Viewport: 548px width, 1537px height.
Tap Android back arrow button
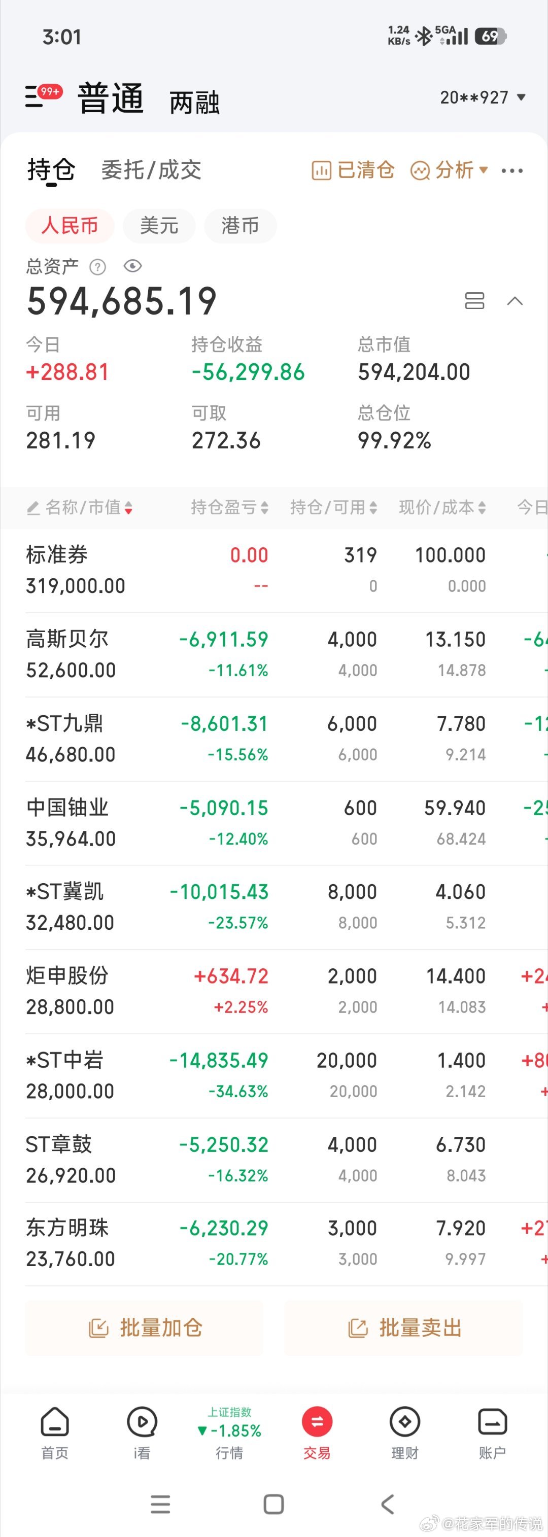(x=388, y=1504)
